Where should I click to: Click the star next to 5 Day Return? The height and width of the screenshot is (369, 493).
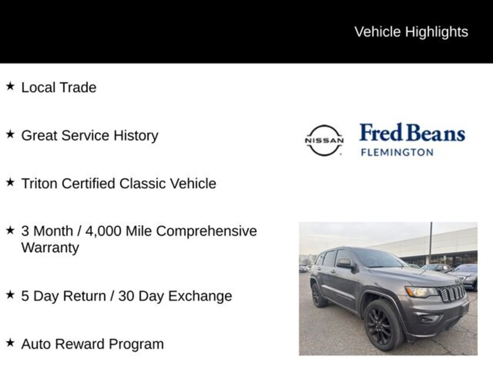(x=10, y=295)
